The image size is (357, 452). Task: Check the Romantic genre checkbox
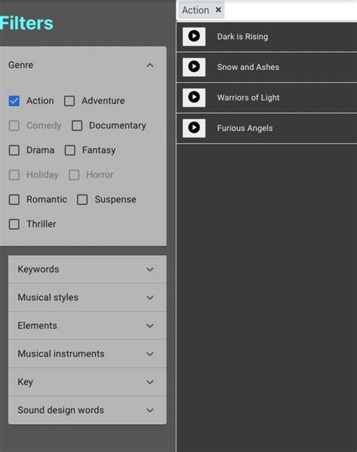pyautogui.click(x=14, y=199)
